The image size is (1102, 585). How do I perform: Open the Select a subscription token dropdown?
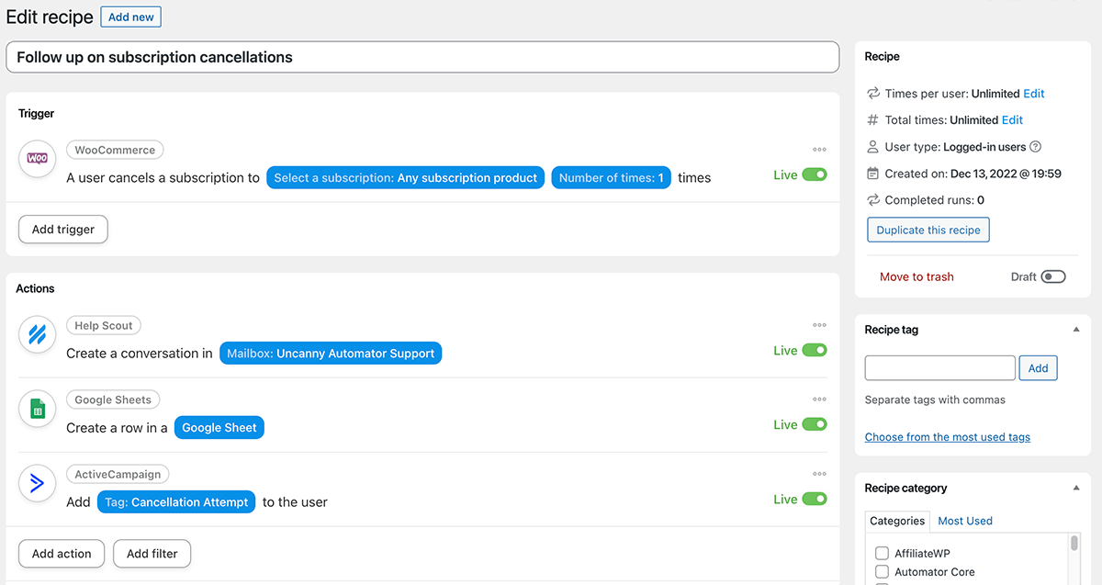click(406, 178)
